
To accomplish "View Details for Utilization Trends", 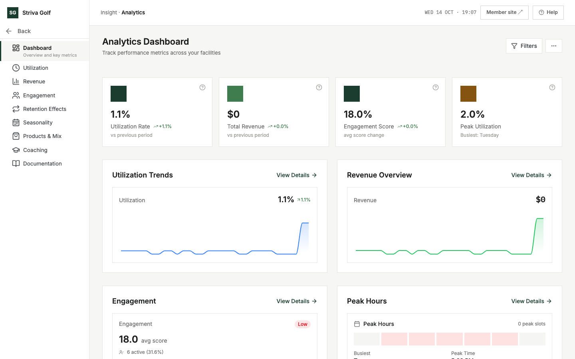I will click(x=297, y=175).
